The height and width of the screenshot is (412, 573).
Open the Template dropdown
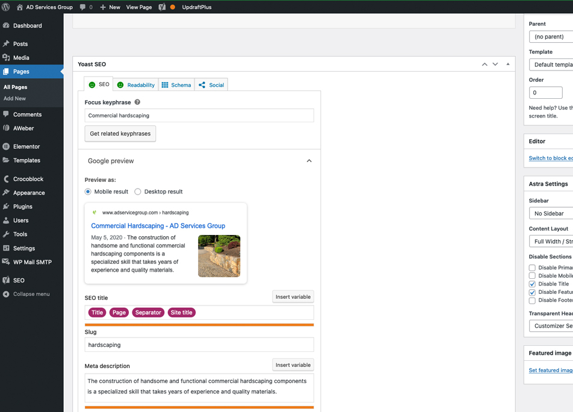click(x=551, y=64)
